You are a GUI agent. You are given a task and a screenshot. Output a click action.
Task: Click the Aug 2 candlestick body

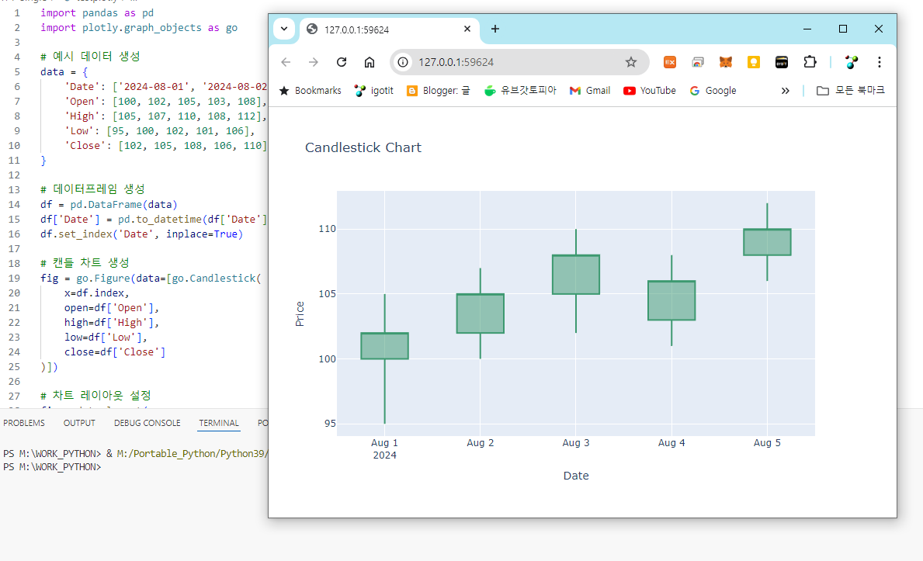pyautogui.click(x=481, y=313)
